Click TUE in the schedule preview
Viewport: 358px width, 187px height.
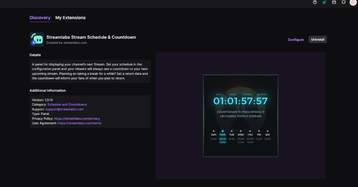[x=231, y=135]
